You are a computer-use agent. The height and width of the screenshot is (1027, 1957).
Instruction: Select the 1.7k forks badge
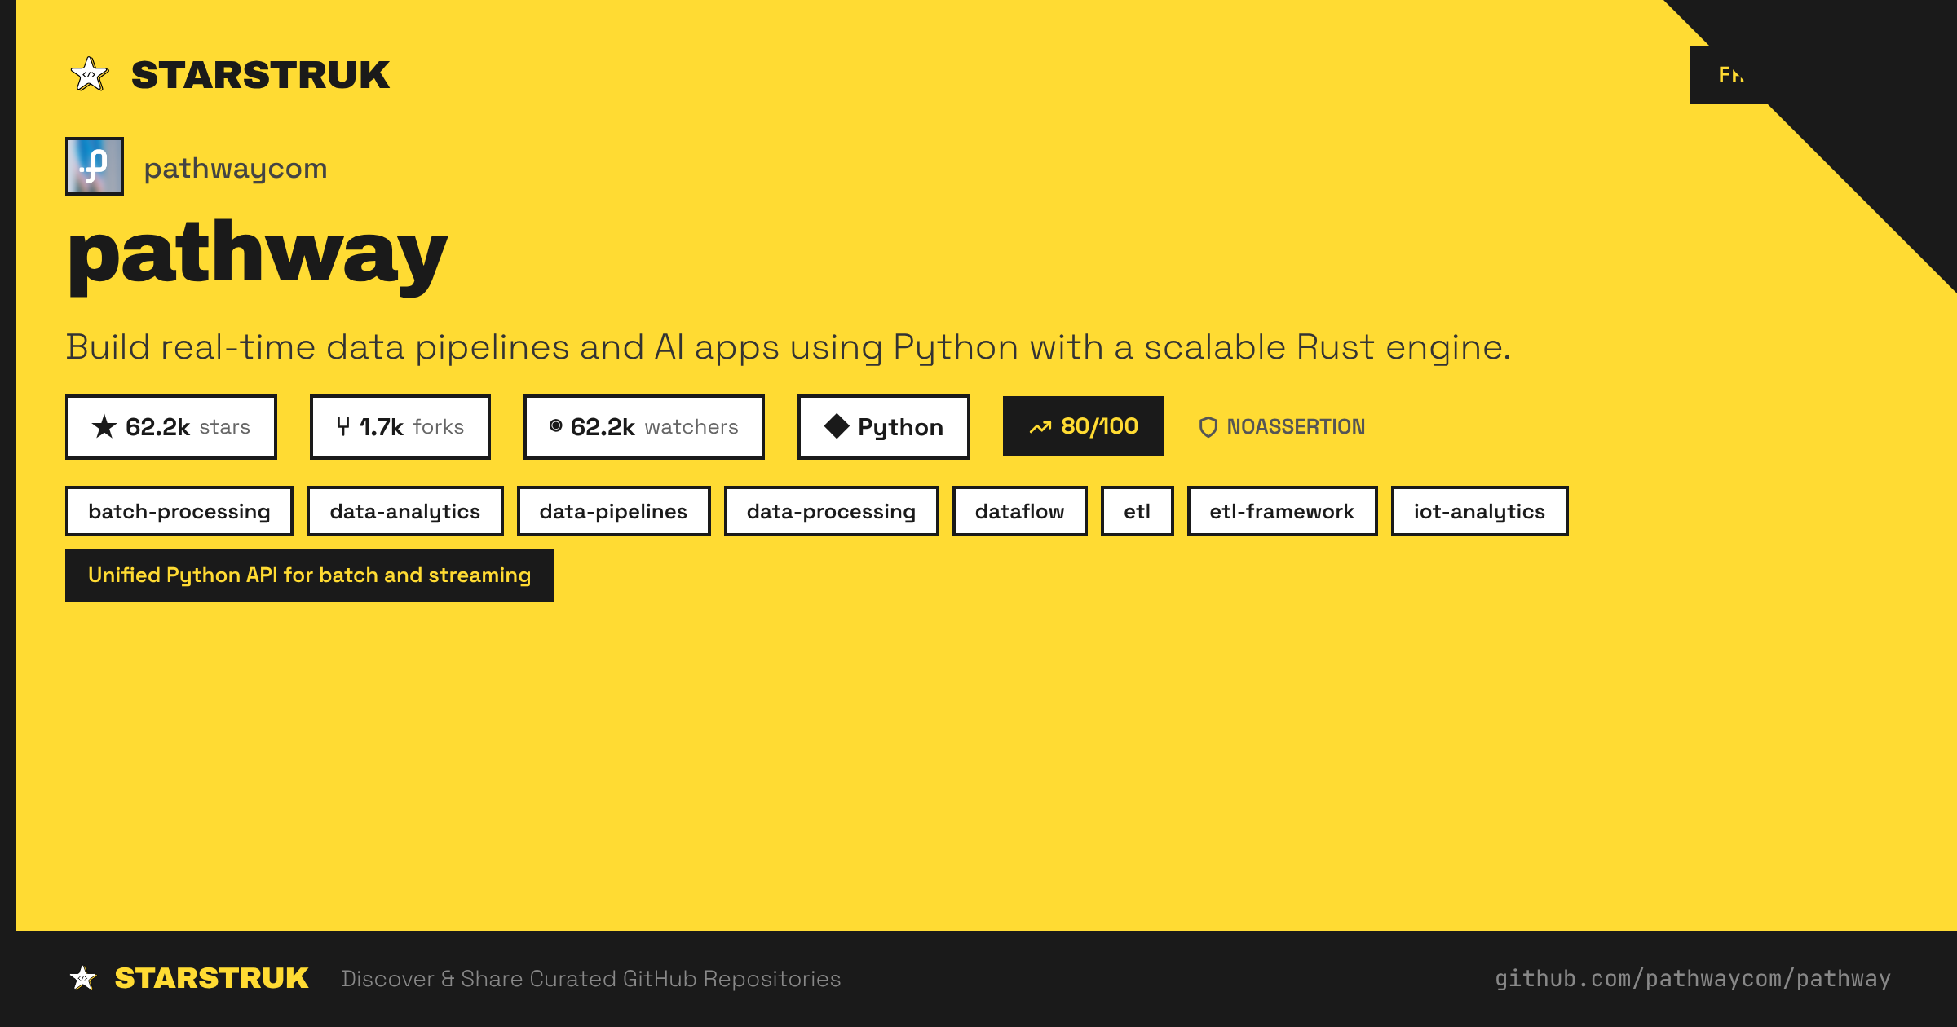click(400, 427)
